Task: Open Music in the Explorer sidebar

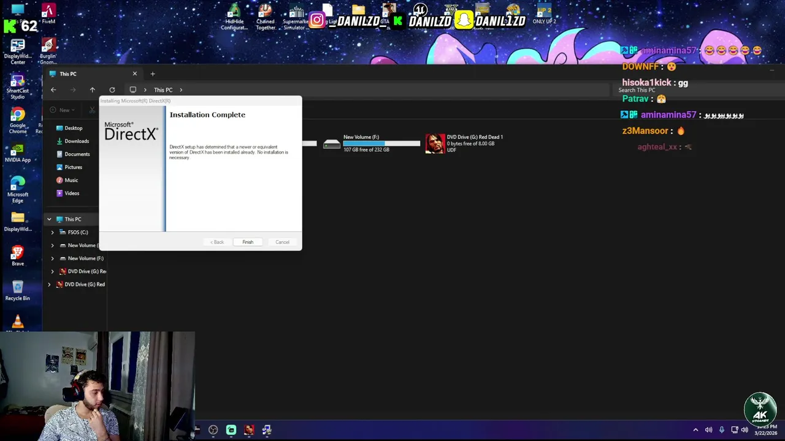Action: click(71, 180)
